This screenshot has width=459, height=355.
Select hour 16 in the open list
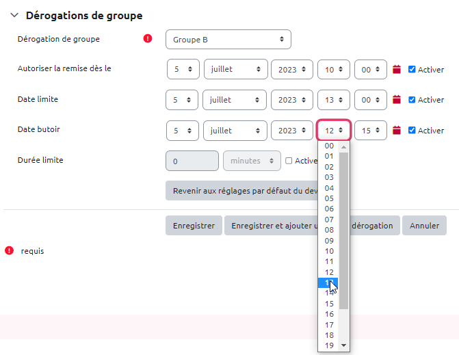coord(329,314)
